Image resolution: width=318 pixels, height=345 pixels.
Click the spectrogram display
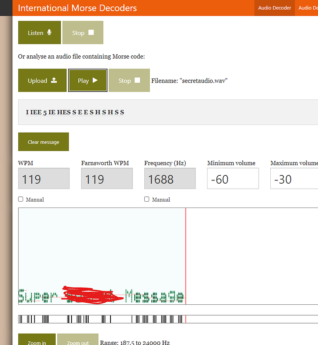[168, 256]
